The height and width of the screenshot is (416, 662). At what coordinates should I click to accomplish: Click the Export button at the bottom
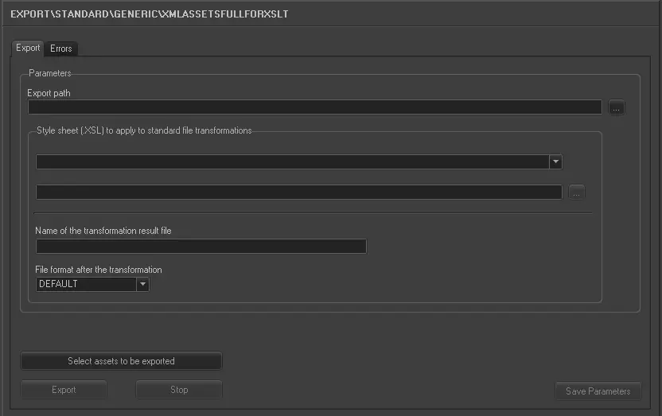[64, 390]
